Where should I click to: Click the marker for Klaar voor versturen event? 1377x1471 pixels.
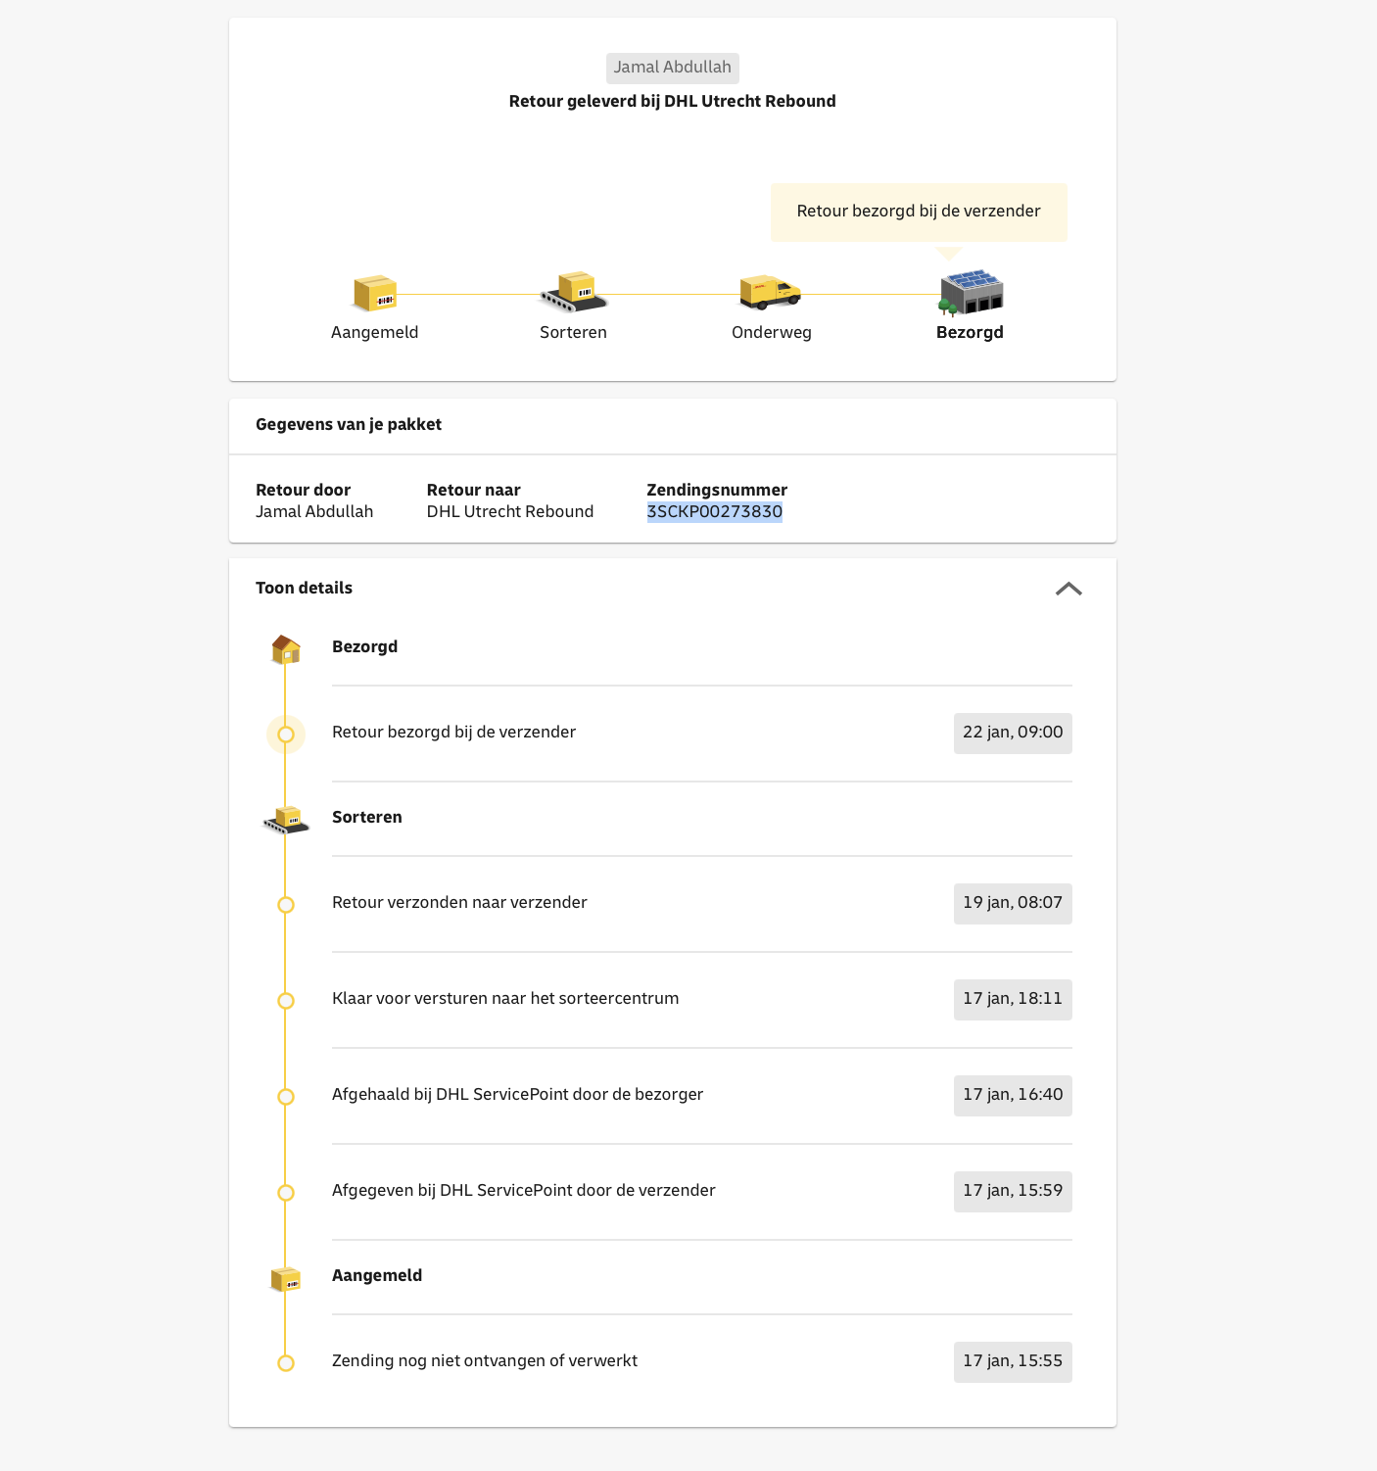[x=286, y=1001]
